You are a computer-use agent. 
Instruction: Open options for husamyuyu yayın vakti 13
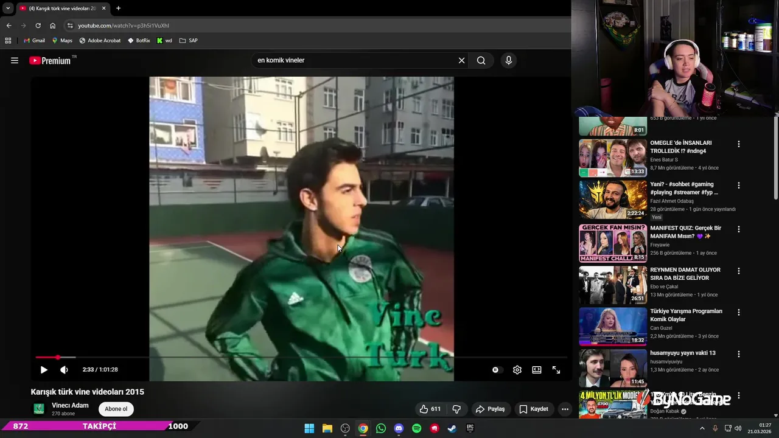[739, 353]
